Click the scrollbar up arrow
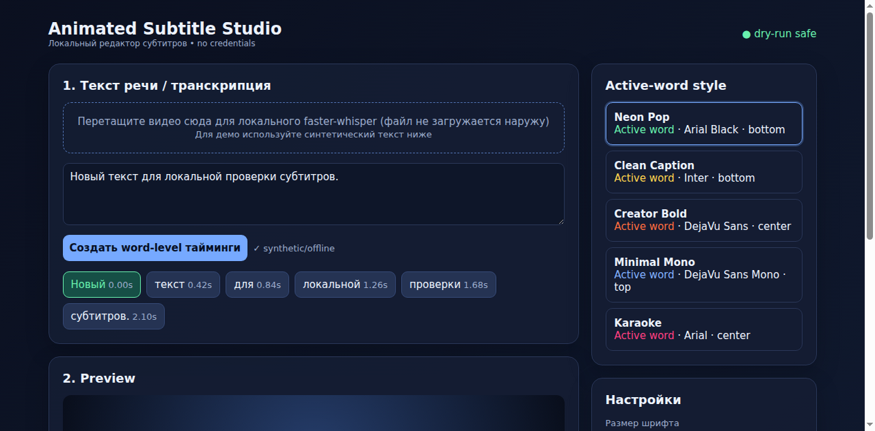This screenshot has height=431, width=875. tap(870, 6)
